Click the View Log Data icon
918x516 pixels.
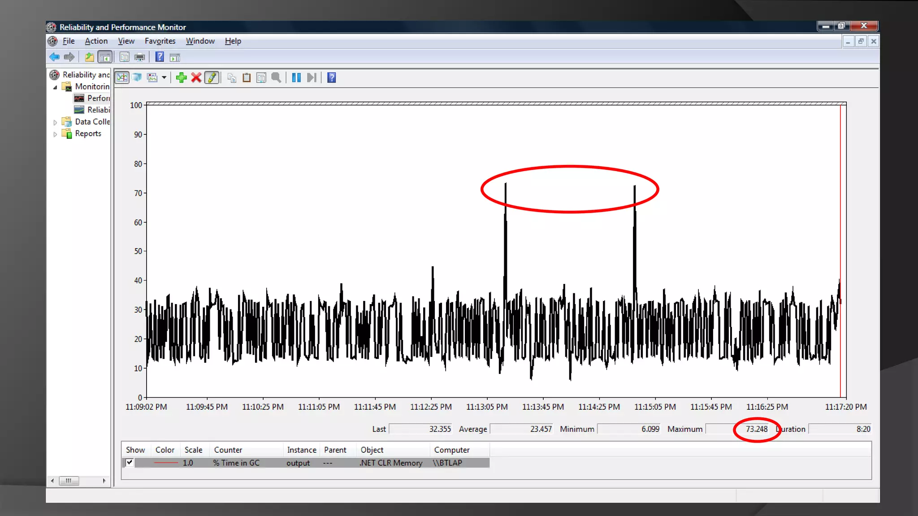(137, 77)
